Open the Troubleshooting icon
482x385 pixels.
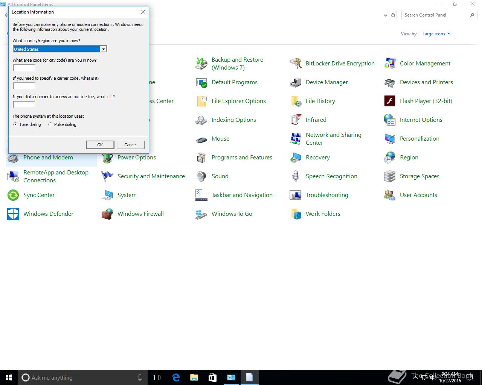click(x=296, y=195)
